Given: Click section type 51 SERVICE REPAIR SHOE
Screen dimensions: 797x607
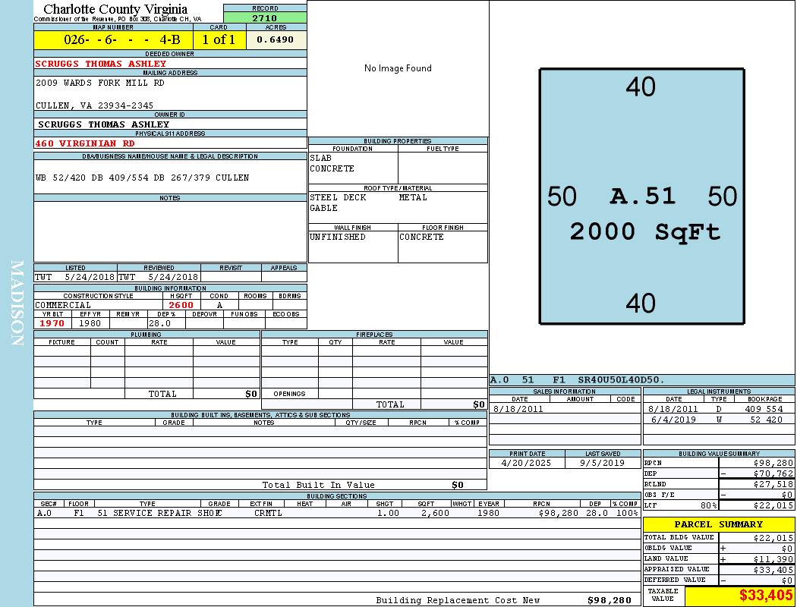Looking at the screenshot, I should coord(159,513).
